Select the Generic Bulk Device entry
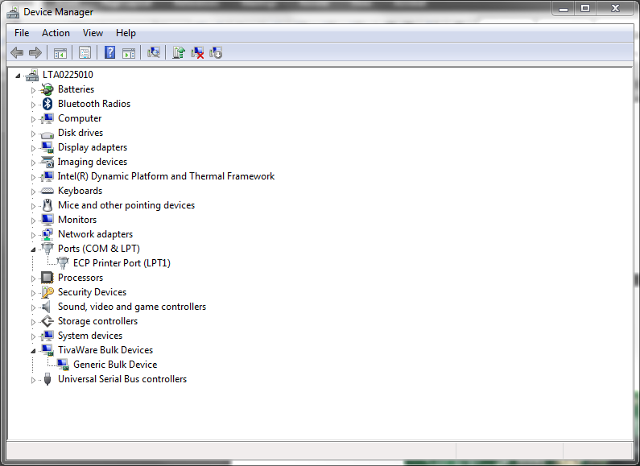The image size is (640, 466). click(115, 365)
